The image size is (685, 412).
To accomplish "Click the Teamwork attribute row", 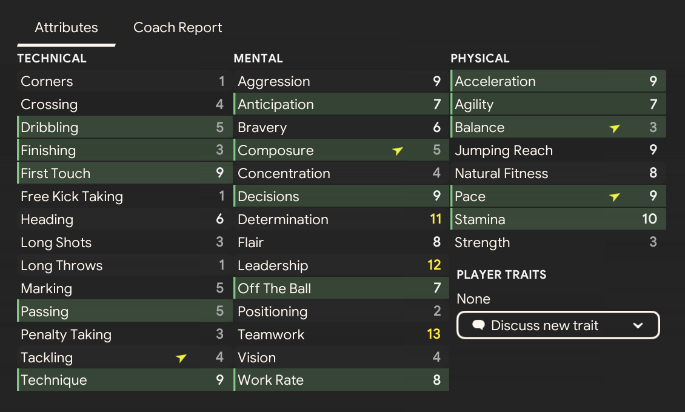I will click(341, 334).
